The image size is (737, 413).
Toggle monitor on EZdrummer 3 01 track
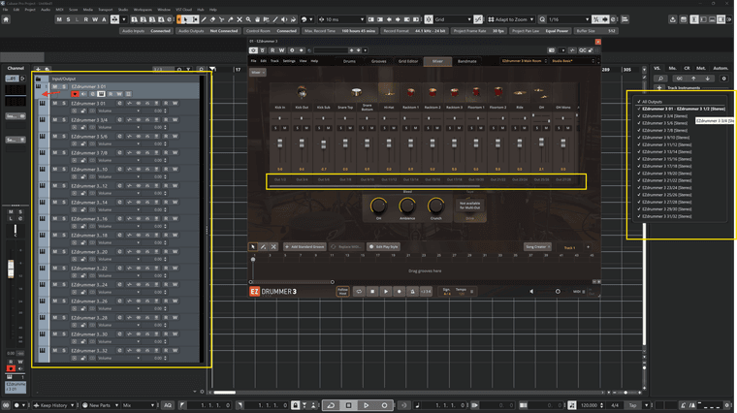(x=83, y=94)
